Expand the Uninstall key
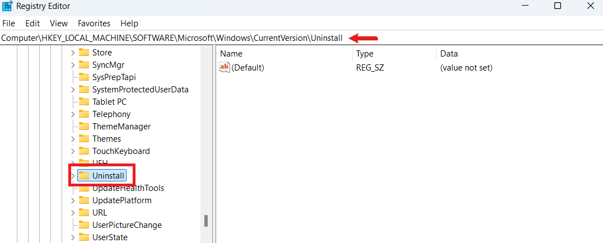This screenshot has height=243, width=603. coord(73,176)
